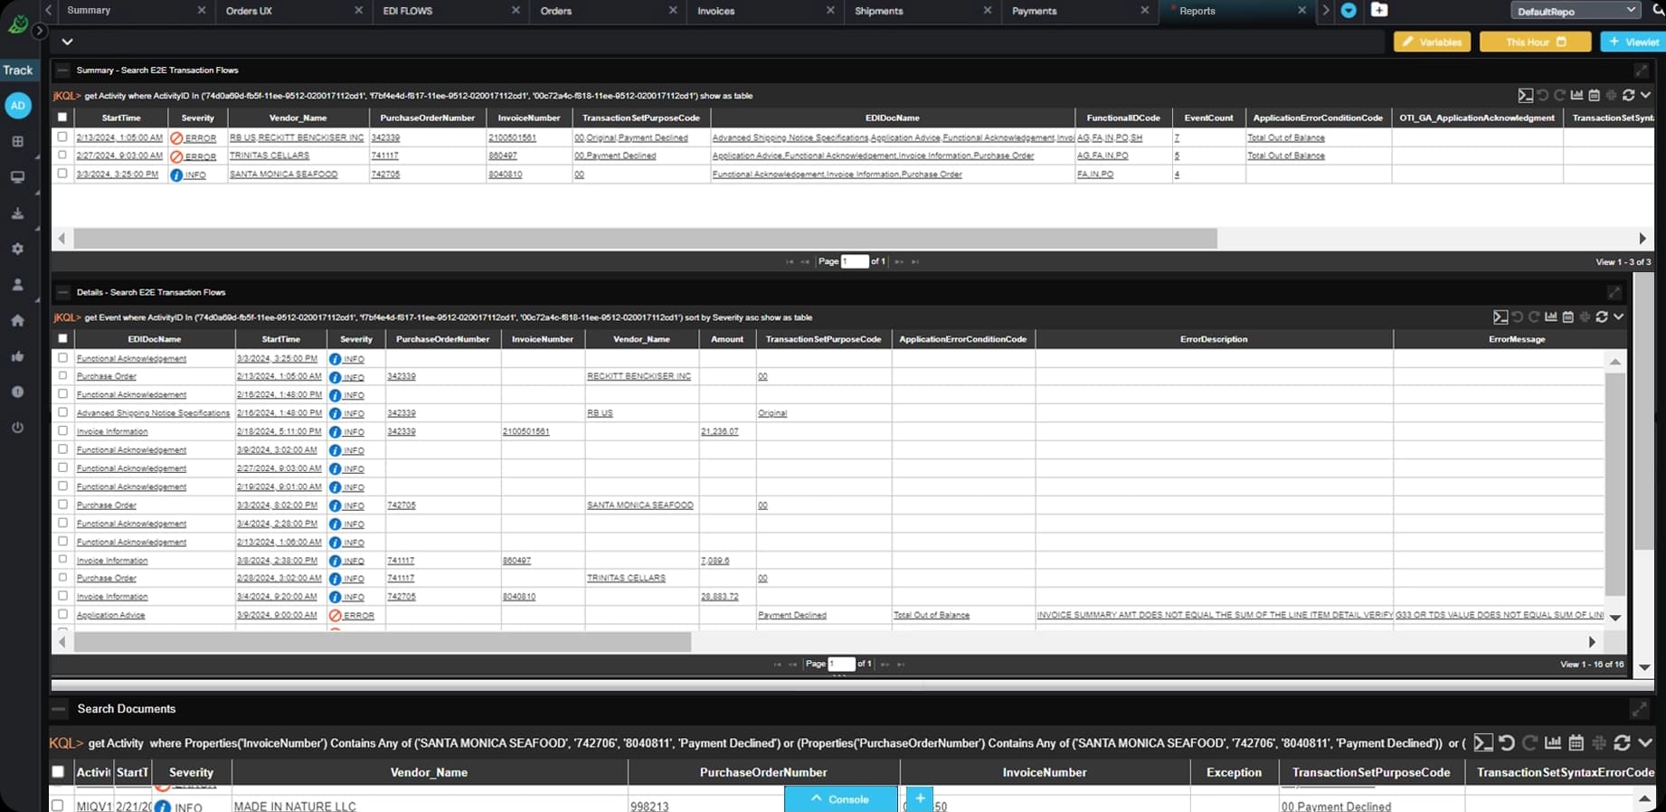Click the Variables button
This screenshot has width=1666, height=812.
click(1432, 42)
